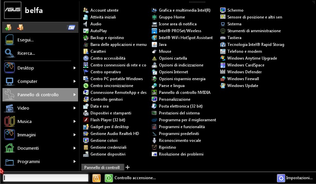This screenshot has width=316, height=184.
Task: Click Riconoscimento vocale microphone icon
Action: point(154,140)
